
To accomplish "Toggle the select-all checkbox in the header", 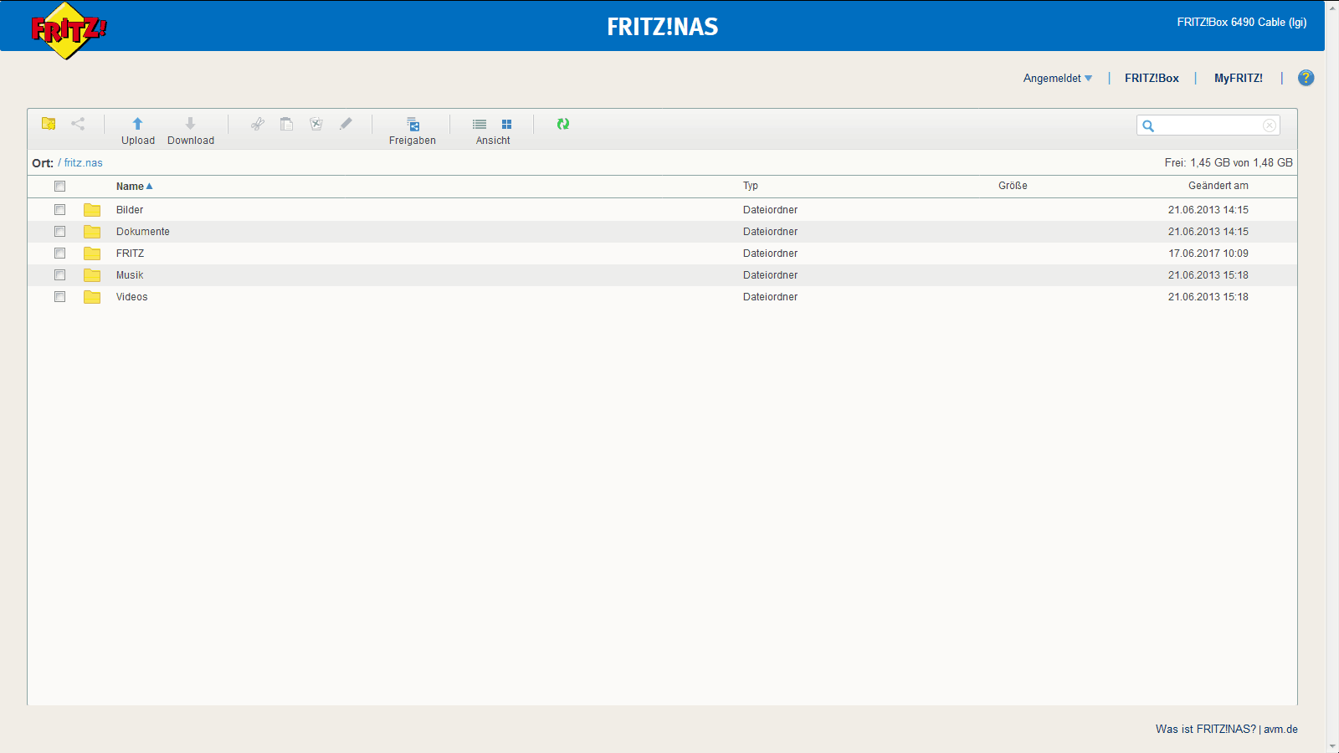I will point(59,187).
